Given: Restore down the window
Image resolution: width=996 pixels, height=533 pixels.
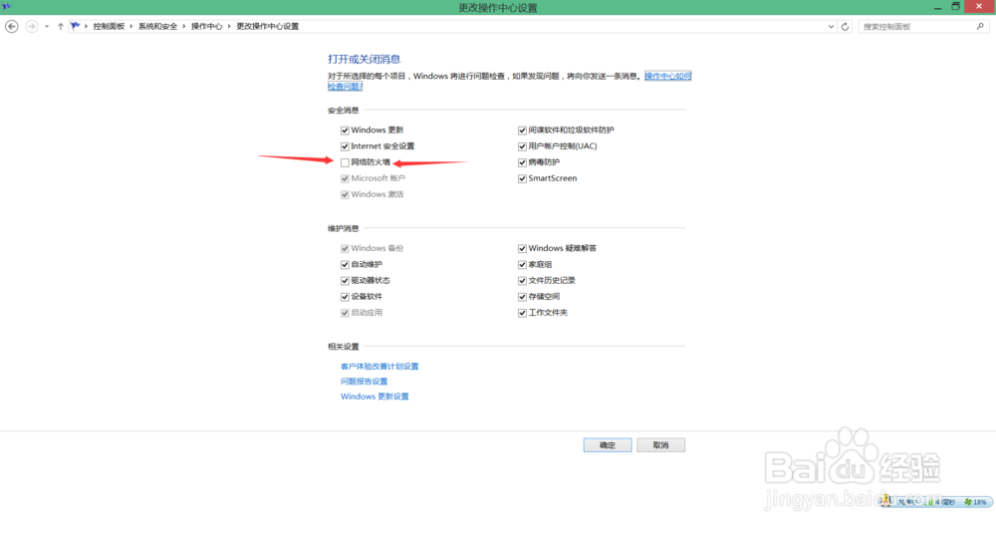Looking at the screenshot, I should click(955, 6).
